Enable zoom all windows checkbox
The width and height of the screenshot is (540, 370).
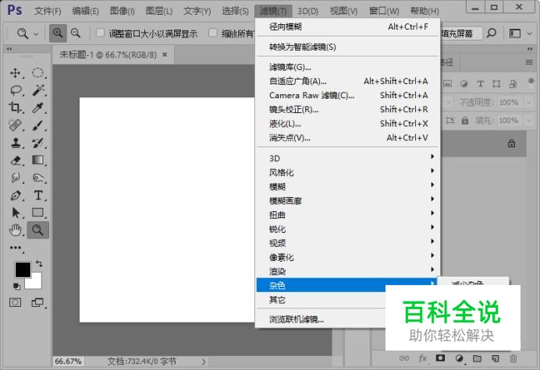(x=213, y=33)
